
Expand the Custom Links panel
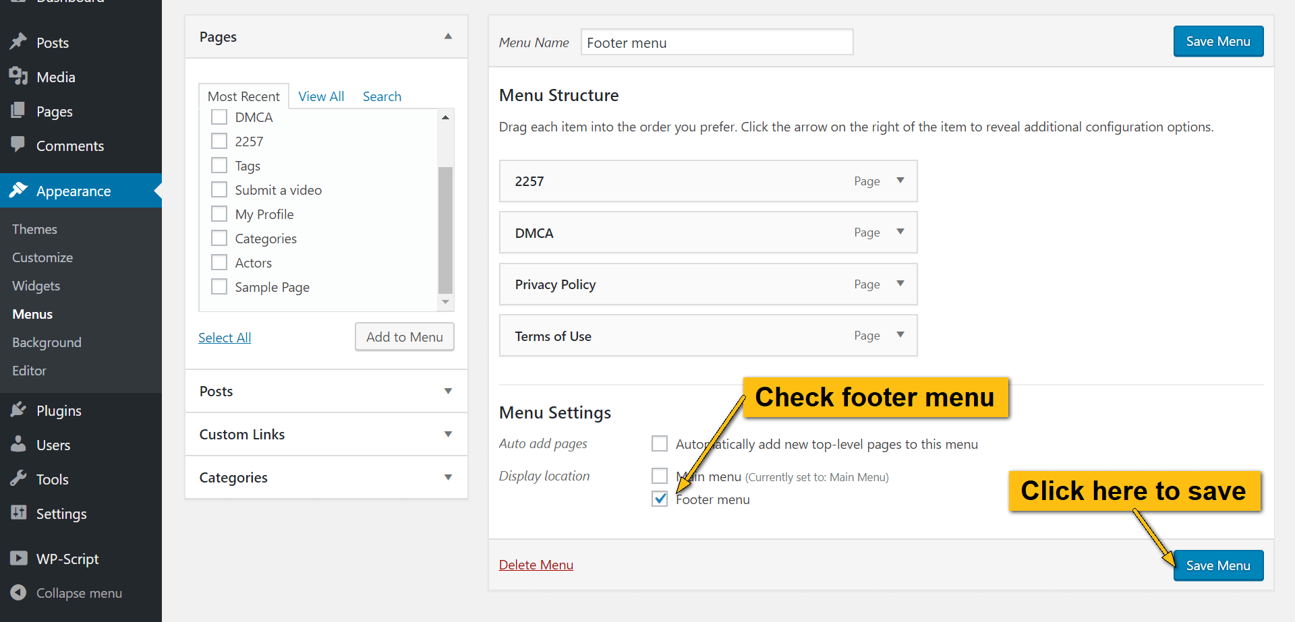[x=326, y=434]
